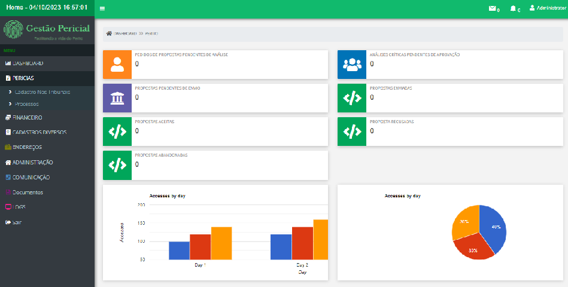
Task: Click the blue group icon for critical analyses
Action: (352, 65)
